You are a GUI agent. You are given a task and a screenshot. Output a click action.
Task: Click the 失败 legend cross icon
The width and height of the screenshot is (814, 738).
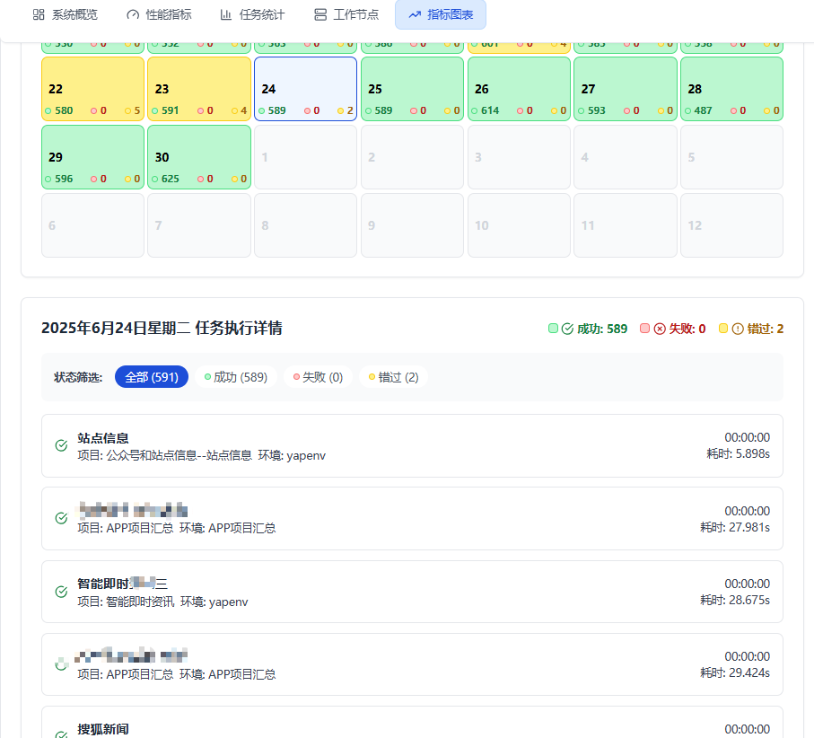pyautogui.click(x=659, y=329)
